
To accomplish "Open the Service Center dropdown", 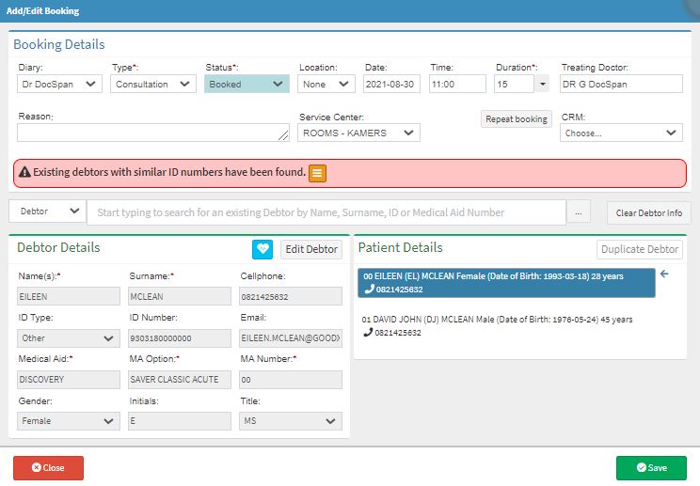I will pos(358,133).
